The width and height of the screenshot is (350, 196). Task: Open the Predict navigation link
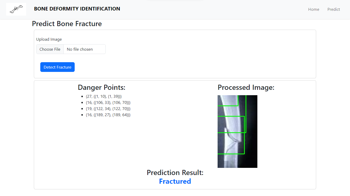coord(334,9)
